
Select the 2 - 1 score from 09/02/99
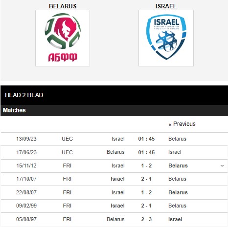(146, 206)
